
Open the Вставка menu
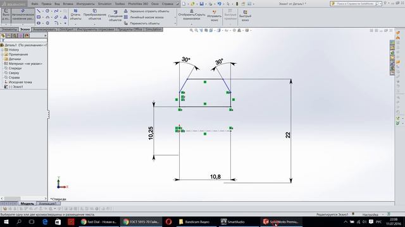click(x=68, y=4)
